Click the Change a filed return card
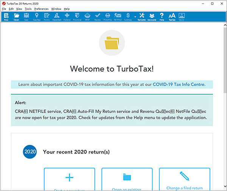The height and width of the screenshot is (191, 227). (185, 179)
